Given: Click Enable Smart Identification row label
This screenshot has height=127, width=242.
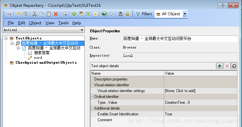Looking at the screenshot, I should pyautogui.click(x=118, y=114).
